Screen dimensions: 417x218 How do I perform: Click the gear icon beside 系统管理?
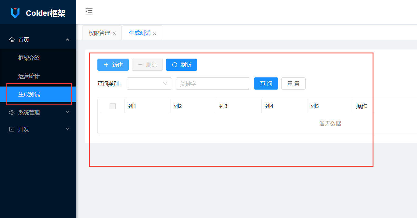[x=12, y=112]
